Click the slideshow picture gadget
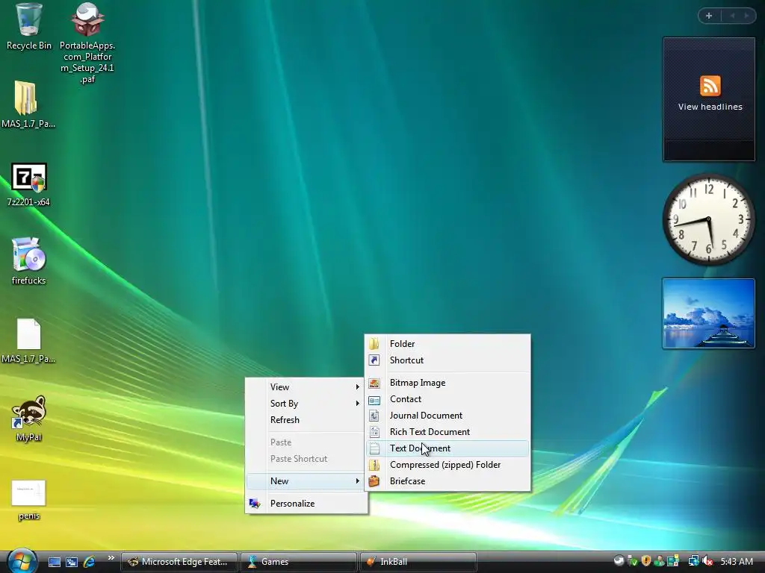The image size is (765, 573). coord(708,313)
